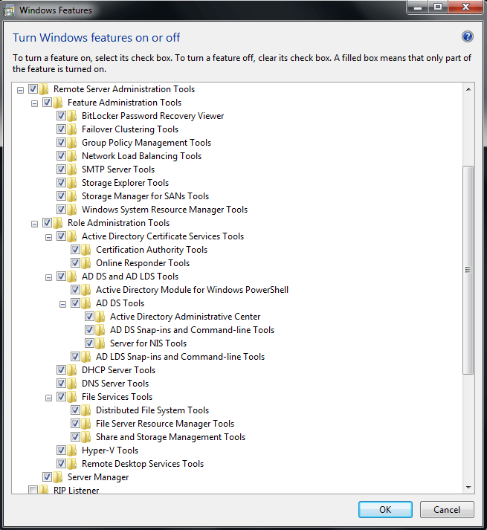
Task: Select Server for NIS Tools label
Action: pos(148,343)
